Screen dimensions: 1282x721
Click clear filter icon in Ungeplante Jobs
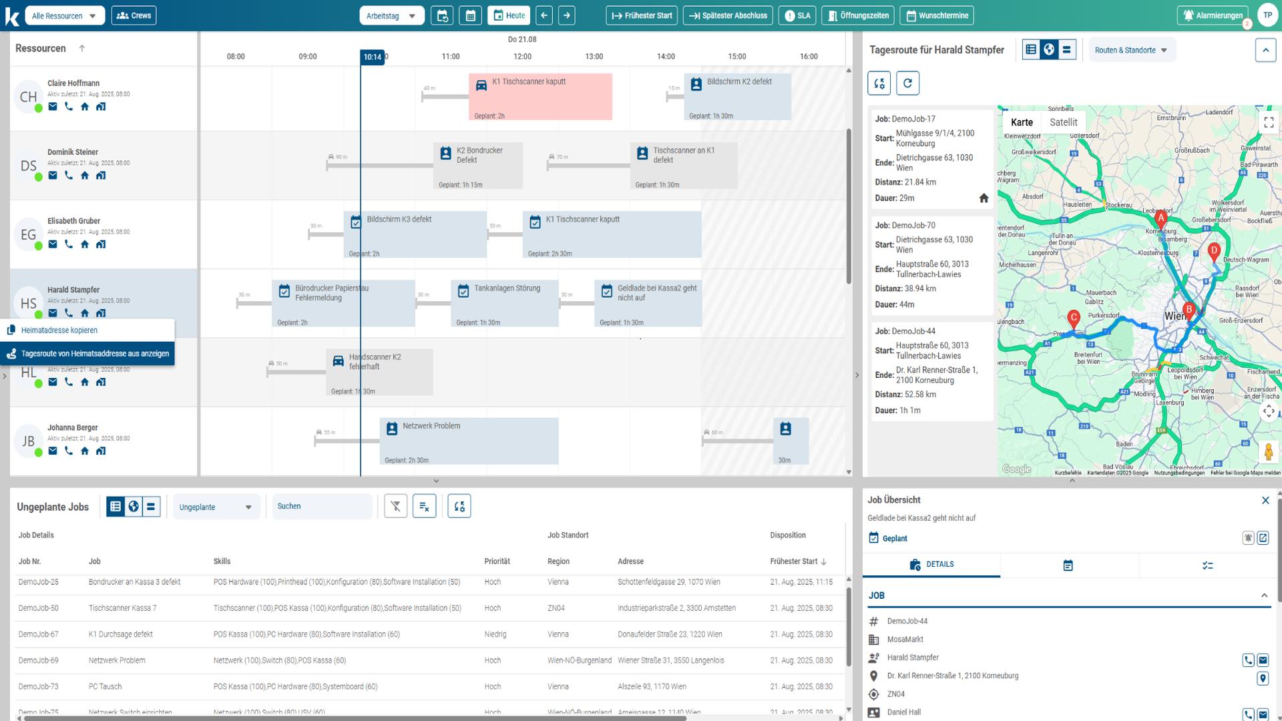(396, 507)
